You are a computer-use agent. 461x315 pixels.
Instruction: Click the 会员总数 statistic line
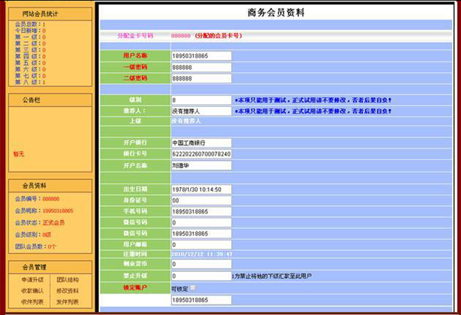(x=30, y=24)
